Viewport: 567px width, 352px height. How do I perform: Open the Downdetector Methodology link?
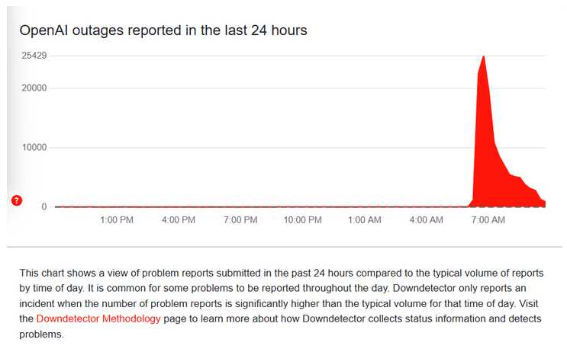click(x=98, y=318)
